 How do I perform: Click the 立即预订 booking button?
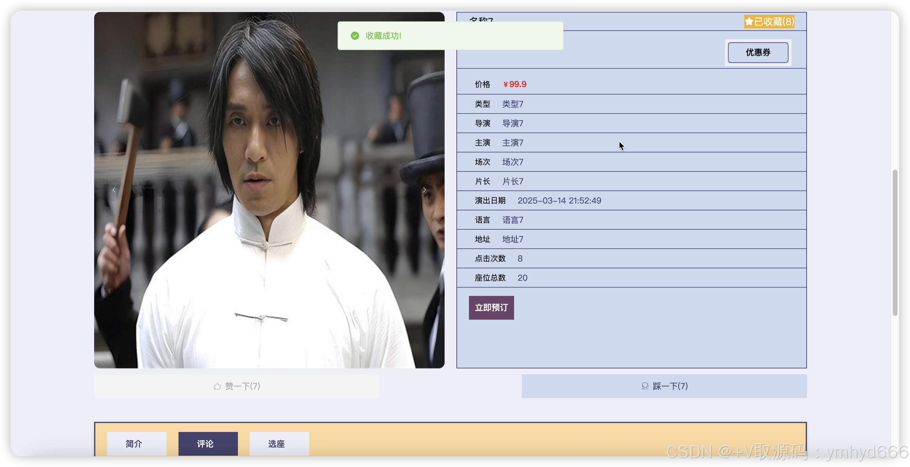pos(491,307)
